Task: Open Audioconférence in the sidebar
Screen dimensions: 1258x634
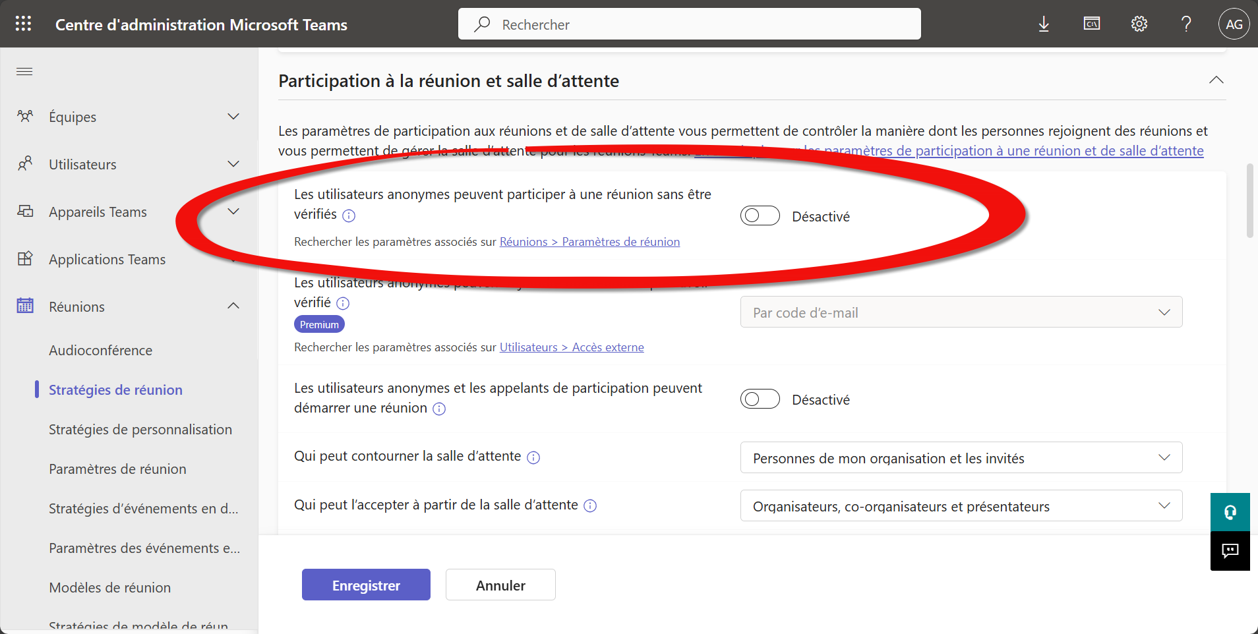Action: pos(100,351)
